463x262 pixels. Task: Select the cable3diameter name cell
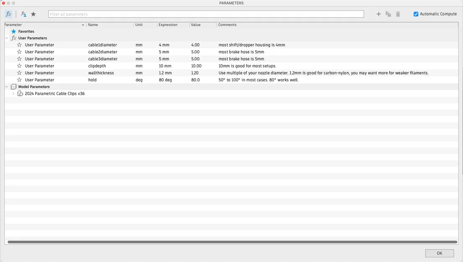point(103,59)
